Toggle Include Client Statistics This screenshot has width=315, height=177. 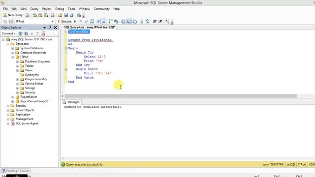coord(116,21)
